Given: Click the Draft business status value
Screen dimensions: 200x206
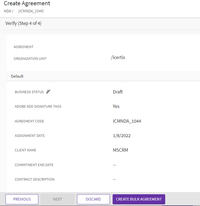Looking at the screenshot, I should point(118,92).
